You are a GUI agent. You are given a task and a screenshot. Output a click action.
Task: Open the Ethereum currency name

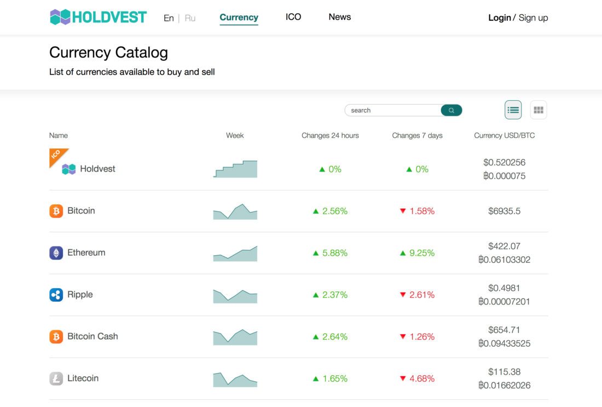pyautogui.click(x=86, y=253)
